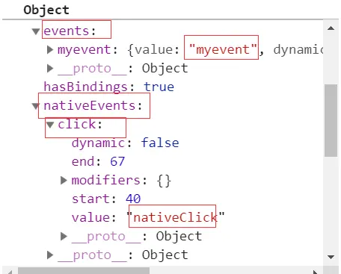Viewport: 341px width, 274px height.
Task: Expand the __proto__ under events
Action: 50,68
